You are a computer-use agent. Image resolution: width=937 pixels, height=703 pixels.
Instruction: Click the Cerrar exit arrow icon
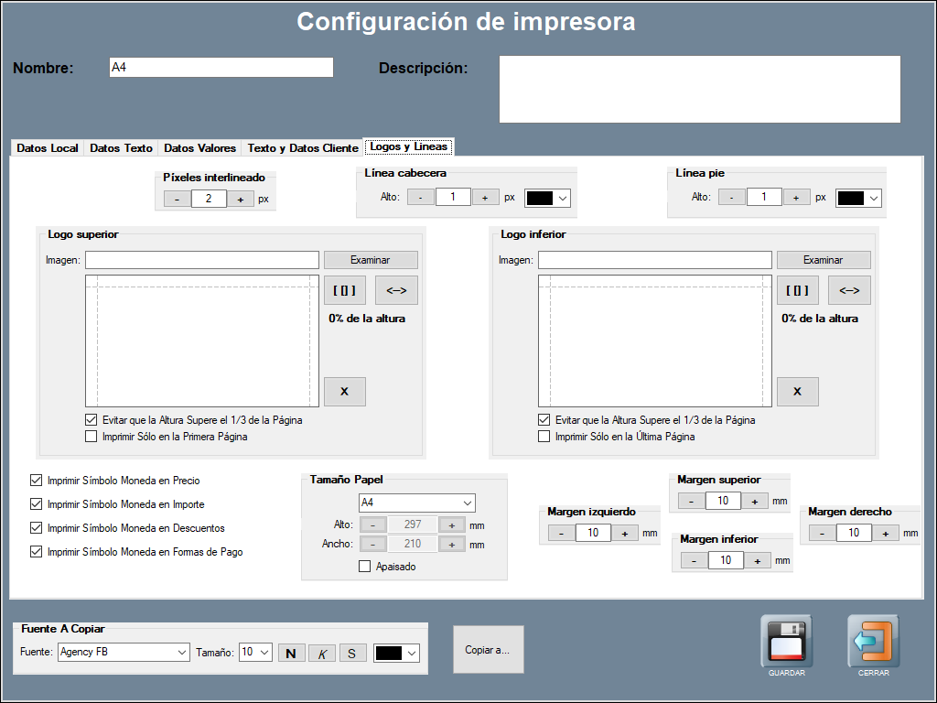[873, 640]
